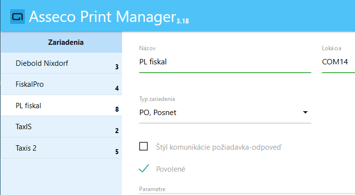Image resolution: width=355 pixels, height=195 pixels.
Task: Select FiskalPro device from the list
Action: [x=30, y=84]
